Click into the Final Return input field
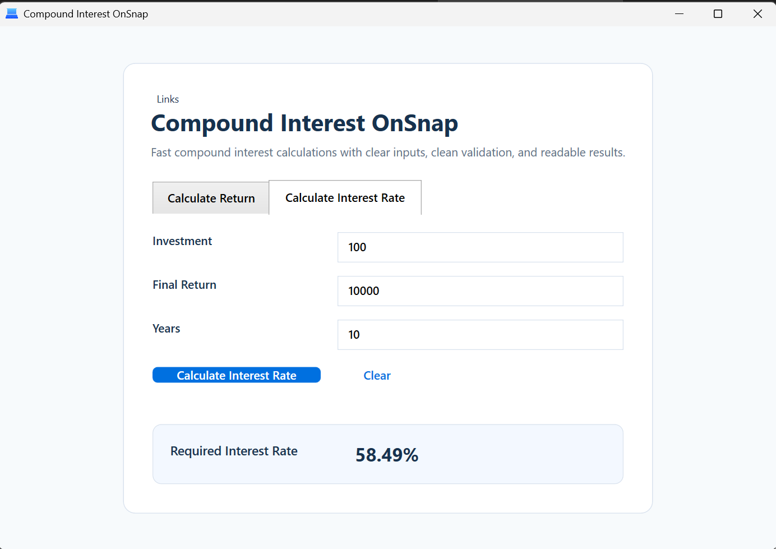The image size is (776, 549). point(480,291)
